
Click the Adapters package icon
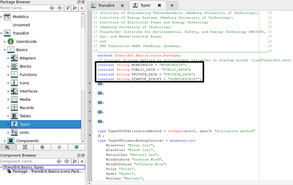[x=14, y=58]
